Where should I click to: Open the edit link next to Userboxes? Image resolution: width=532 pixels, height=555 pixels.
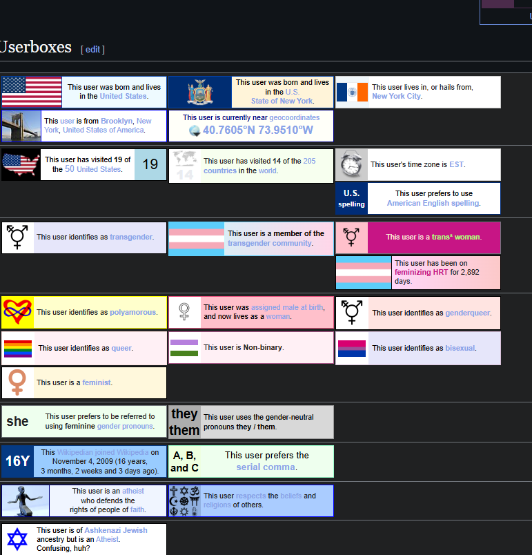(92, 50)
